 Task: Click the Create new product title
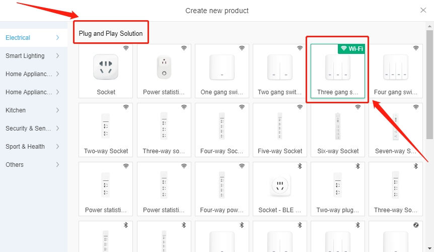217,11
